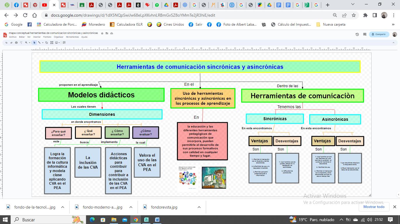Star the drawing document
The height and width of the screenshot is (224, 400).
pos(102,33)
